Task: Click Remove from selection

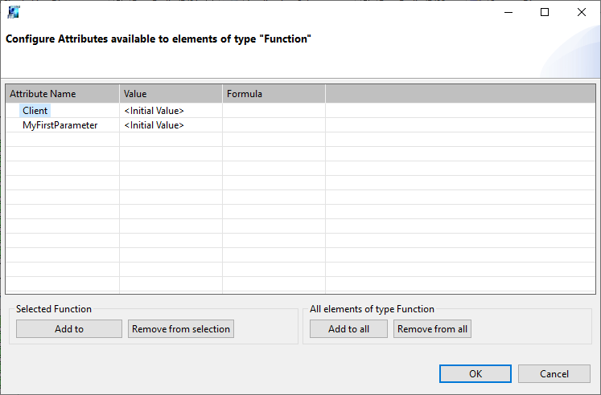Action: (x=181, y=329)
